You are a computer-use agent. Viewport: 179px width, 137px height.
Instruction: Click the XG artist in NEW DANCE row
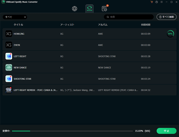click(x=62, y=68)
